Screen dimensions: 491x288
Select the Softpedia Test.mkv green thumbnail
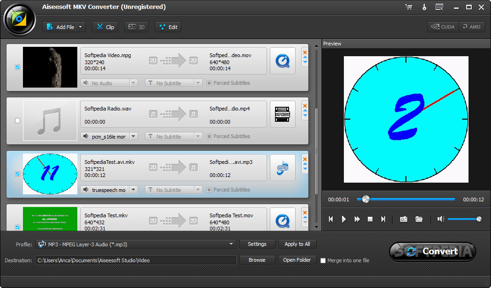(50, 219)
